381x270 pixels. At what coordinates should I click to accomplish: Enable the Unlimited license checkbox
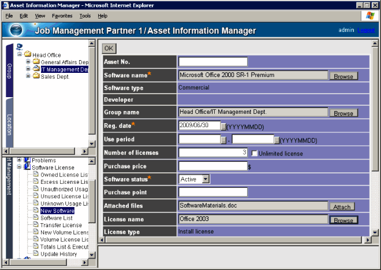point(254,153)
